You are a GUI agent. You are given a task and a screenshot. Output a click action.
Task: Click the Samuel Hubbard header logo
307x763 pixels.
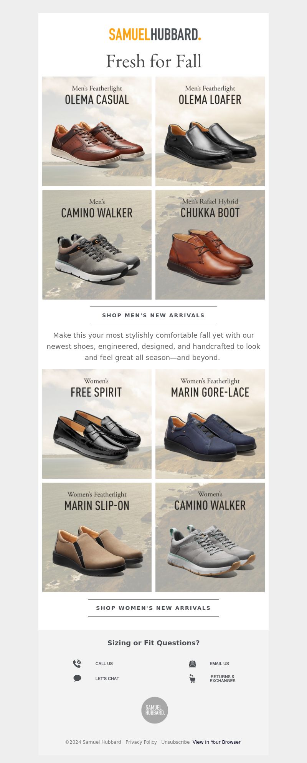tap(155, 34)
